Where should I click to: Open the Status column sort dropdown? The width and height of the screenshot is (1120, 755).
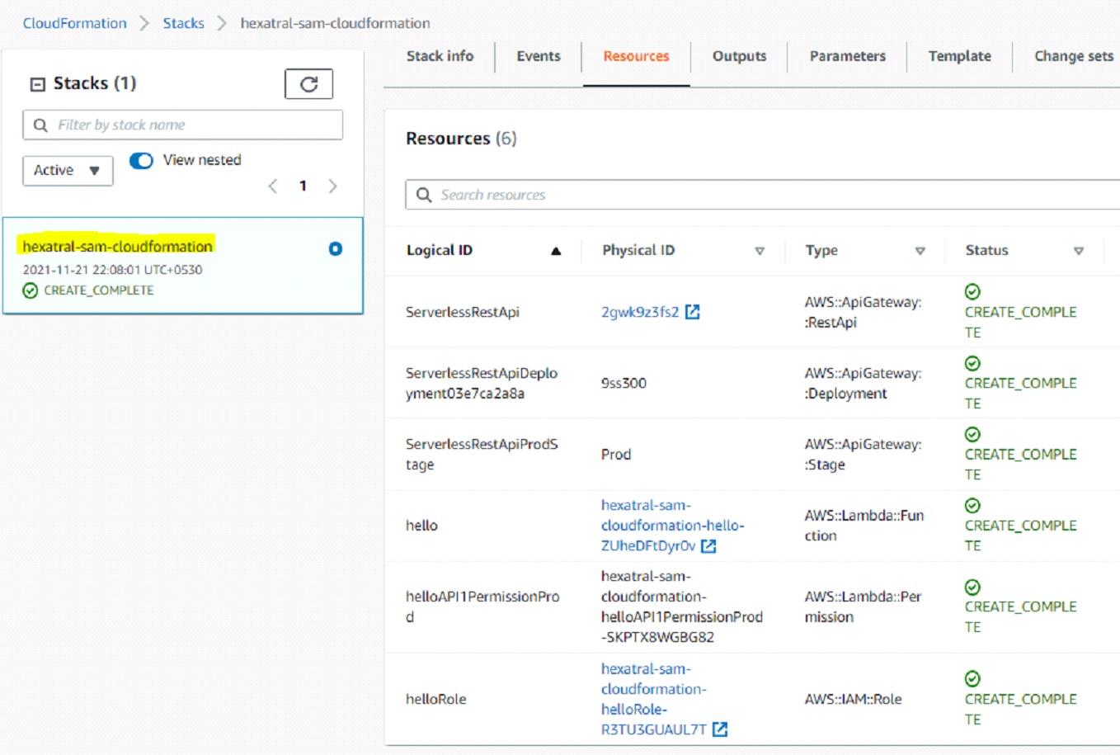click(x=1078, y=251)
